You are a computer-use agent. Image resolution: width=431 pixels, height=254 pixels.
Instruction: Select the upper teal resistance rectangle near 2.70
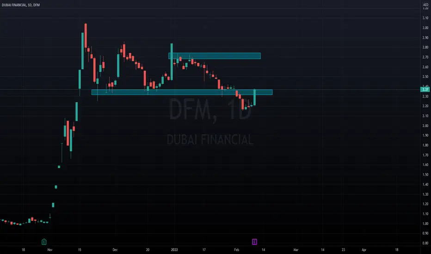click(x=215, y=56)
